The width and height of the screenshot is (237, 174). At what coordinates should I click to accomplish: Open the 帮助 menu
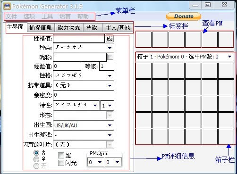pyautogui.click(x=83, y=17)
